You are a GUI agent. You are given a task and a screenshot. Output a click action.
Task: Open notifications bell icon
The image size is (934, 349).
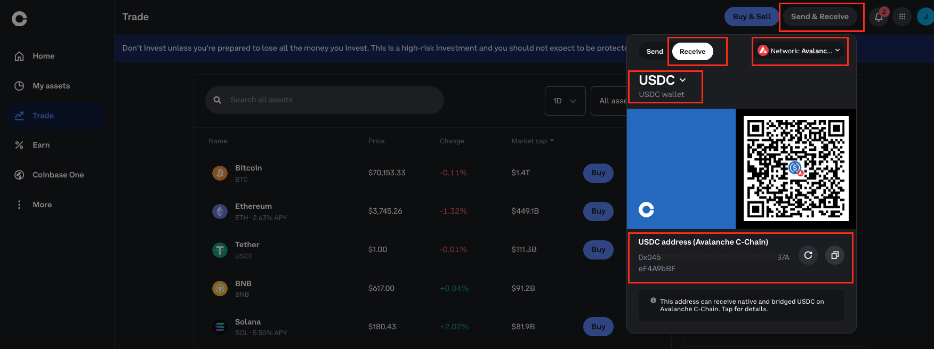coord(879,17)
